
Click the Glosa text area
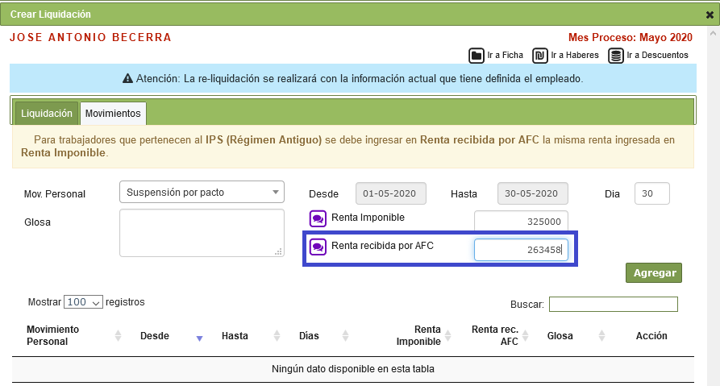click(202, 233)
